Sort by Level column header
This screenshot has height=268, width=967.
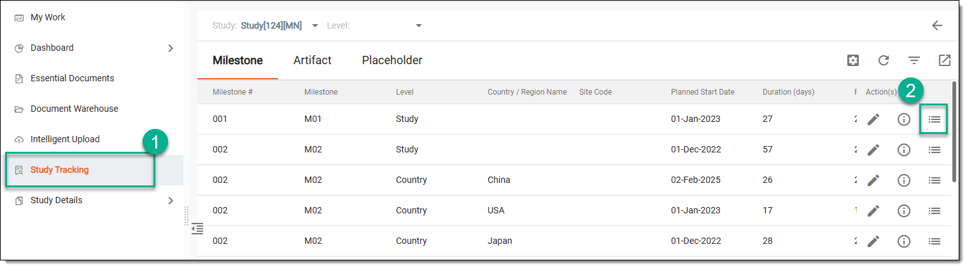pos(405,92)
